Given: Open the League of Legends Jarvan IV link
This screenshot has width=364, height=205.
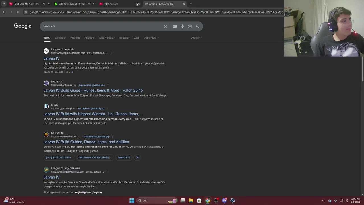Looking at the screenshot, I should (51, 58).
